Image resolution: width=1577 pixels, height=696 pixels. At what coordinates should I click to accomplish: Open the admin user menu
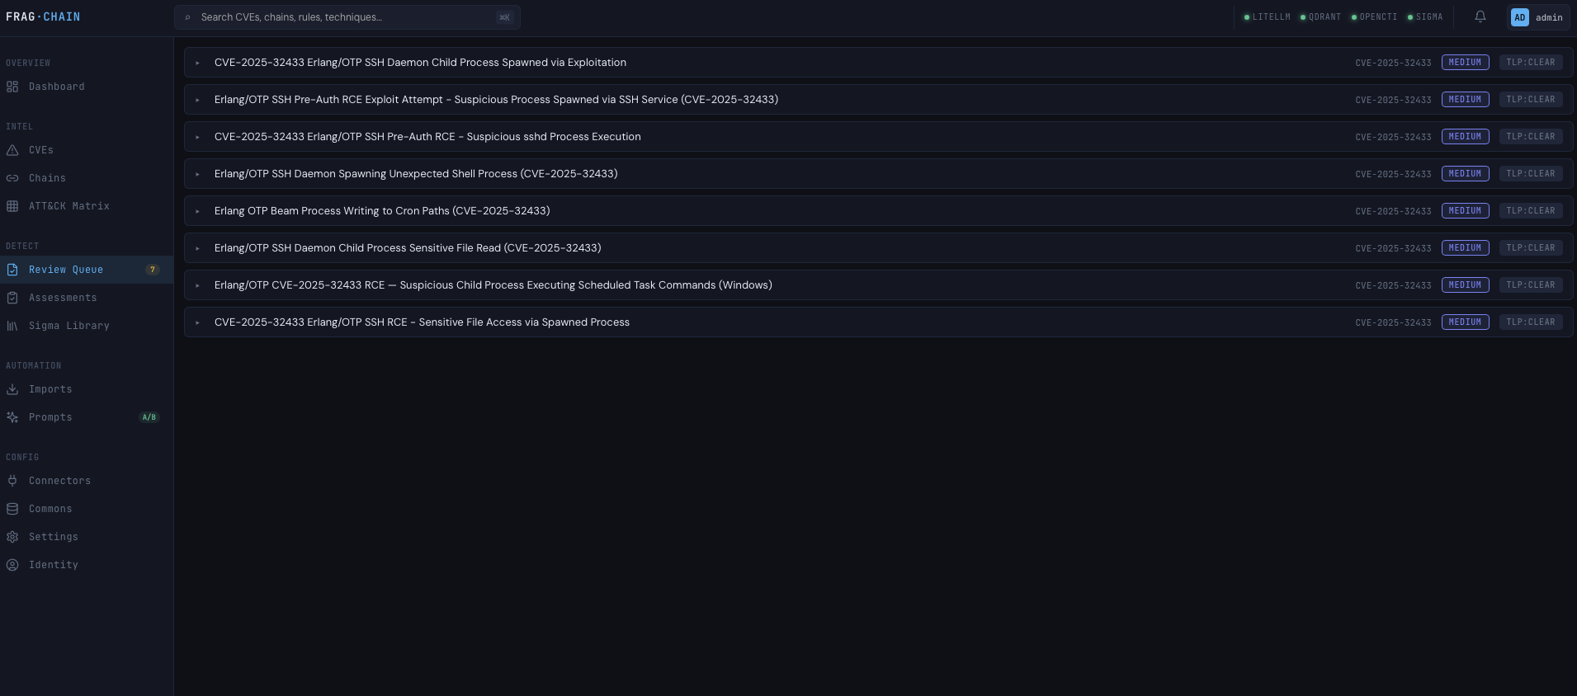click(1538, 17)
